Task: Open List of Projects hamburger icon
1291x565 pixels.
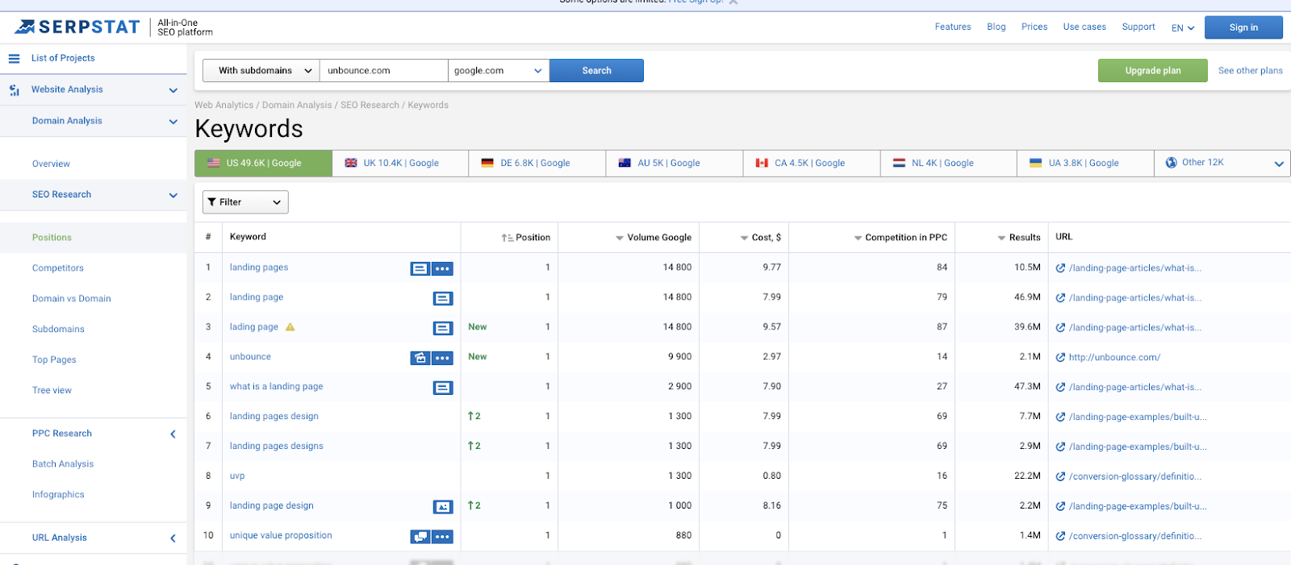Action: (x=14, y=59)
